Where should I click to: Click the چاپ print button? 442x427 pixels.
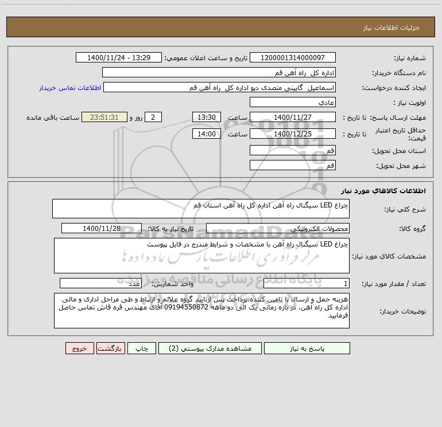point(142,348)
